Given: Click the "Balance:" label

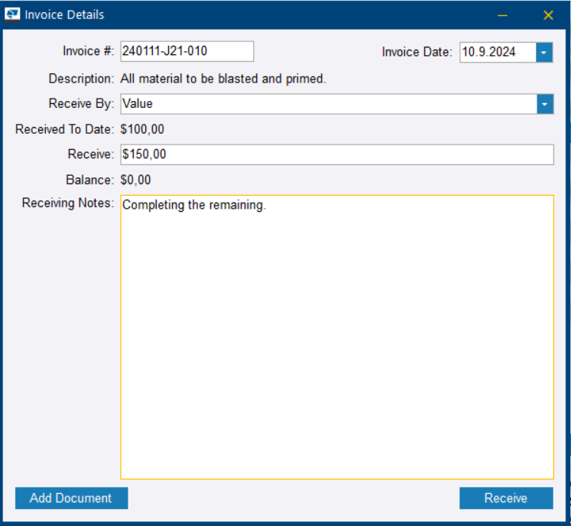Looking at the screenshot, I should [90, 180].
